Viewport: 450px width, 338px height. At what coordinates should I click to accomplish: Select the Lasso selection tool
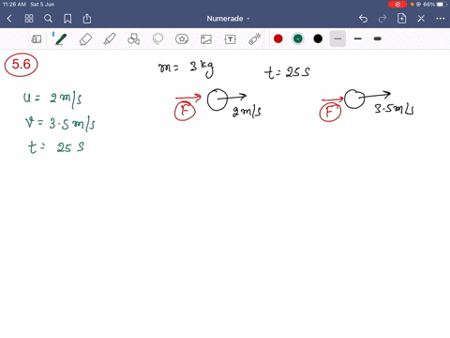click(x=157, y=39)
